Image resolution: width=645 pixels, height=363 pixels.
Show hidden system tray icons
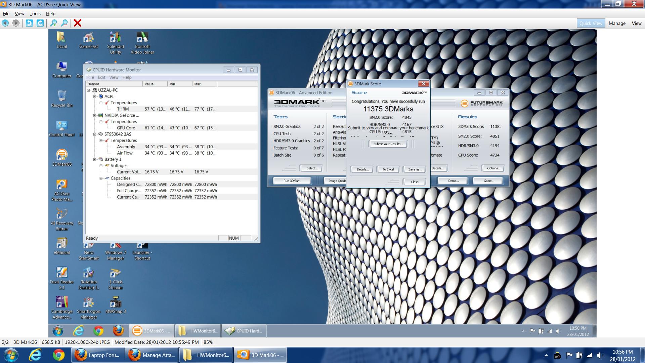546,355
